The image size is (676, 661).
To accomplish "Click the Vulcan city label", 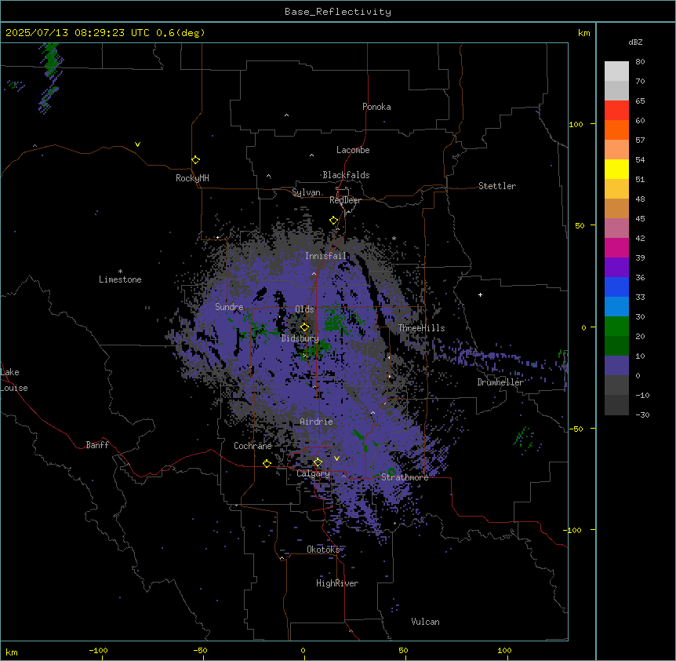I will coord(425,622).
